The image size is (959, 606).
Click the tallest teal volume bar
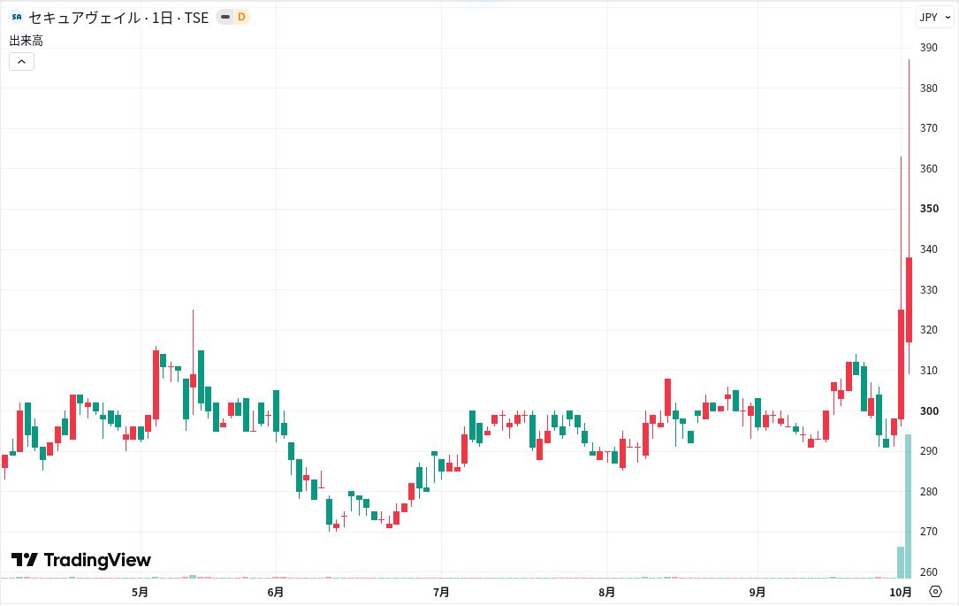coord(909,506)
